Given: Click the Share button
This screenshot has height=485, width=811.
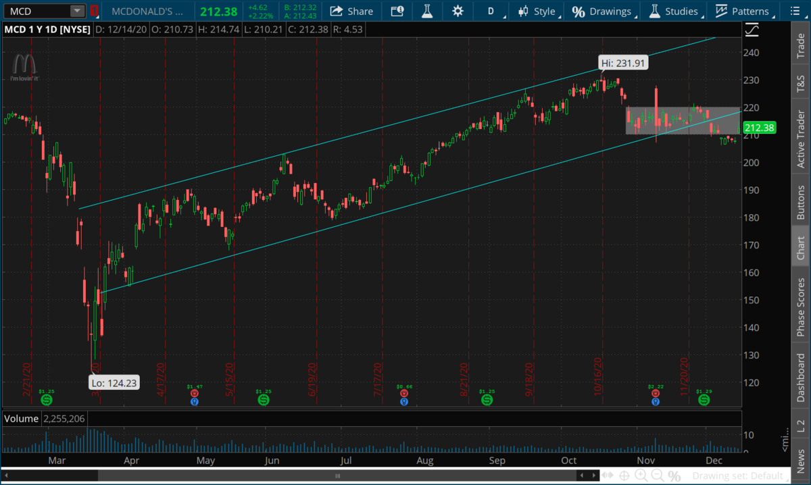Looking at the screenshot, I should click(351, 11).
